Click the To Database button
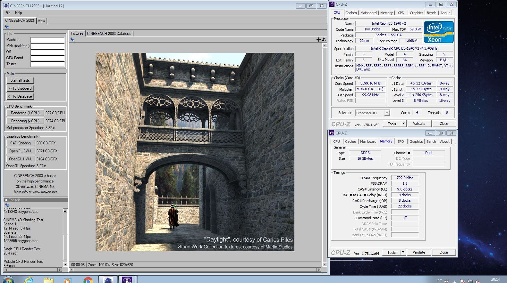This screenshot has width=507, height=283. pyautogui.click(x=20, y=96)
